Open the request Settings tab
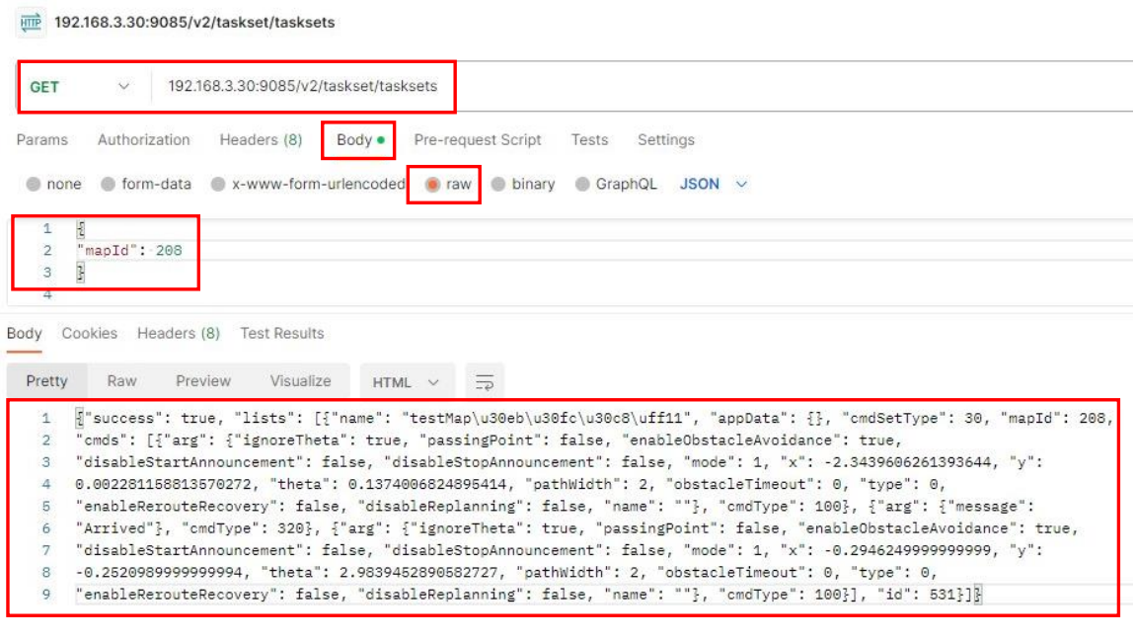 tap(665, 140)
